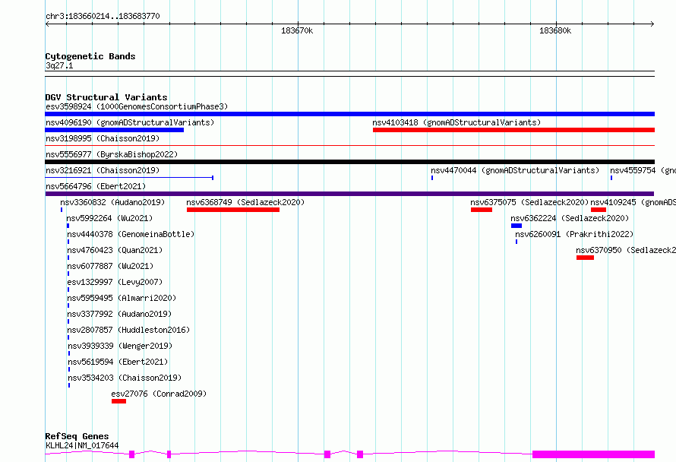Screen dimensions: 676x462
Task: Click nsv2807857 (Huddleston2016) label
Action: tap(128, 330)
